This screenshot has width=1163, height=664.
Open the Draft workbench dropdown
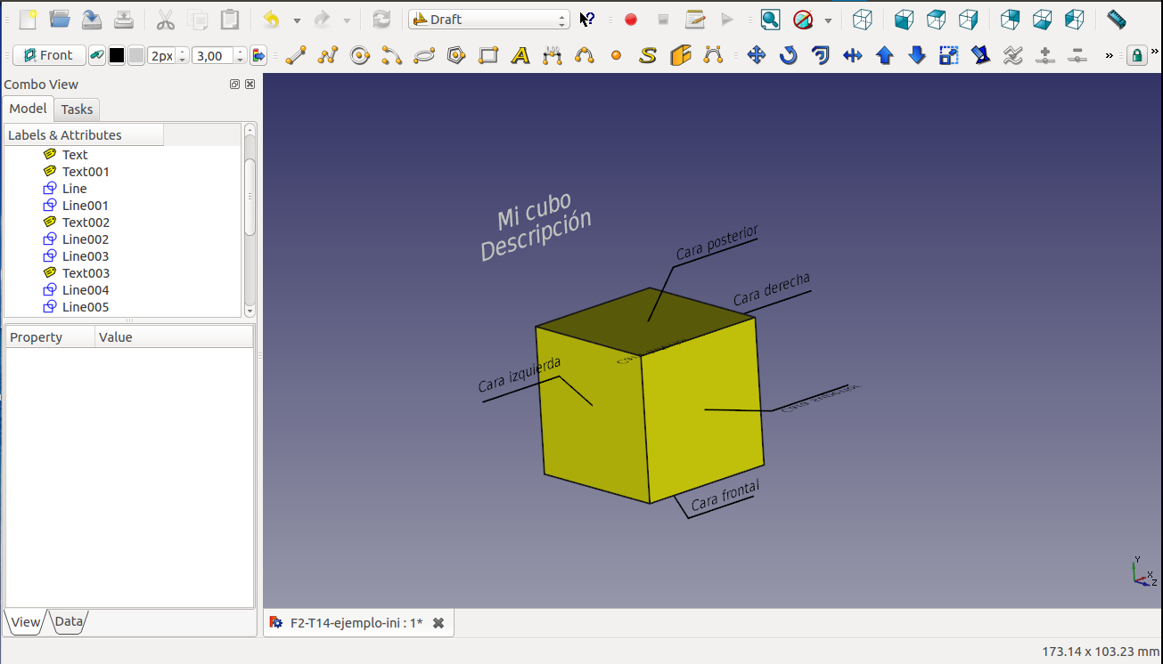tap(488, 20)
